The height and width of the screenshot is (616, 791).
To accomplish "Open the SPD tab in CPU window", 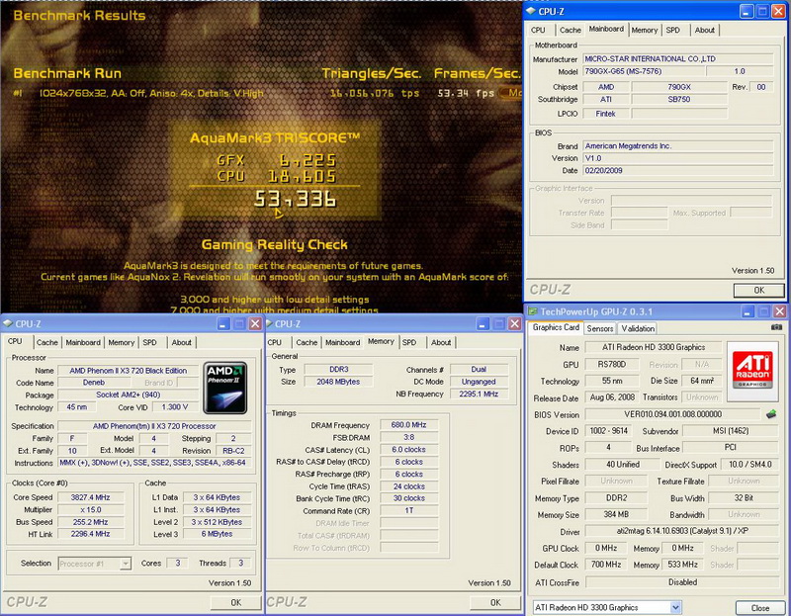I will (150, 342).
